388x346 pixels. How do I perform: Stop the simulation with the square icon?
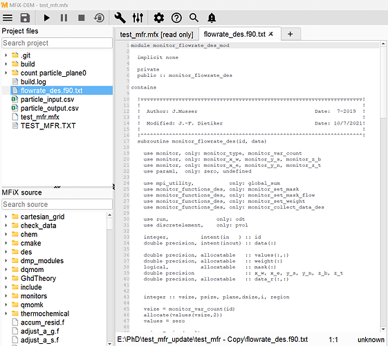[82, 18]
